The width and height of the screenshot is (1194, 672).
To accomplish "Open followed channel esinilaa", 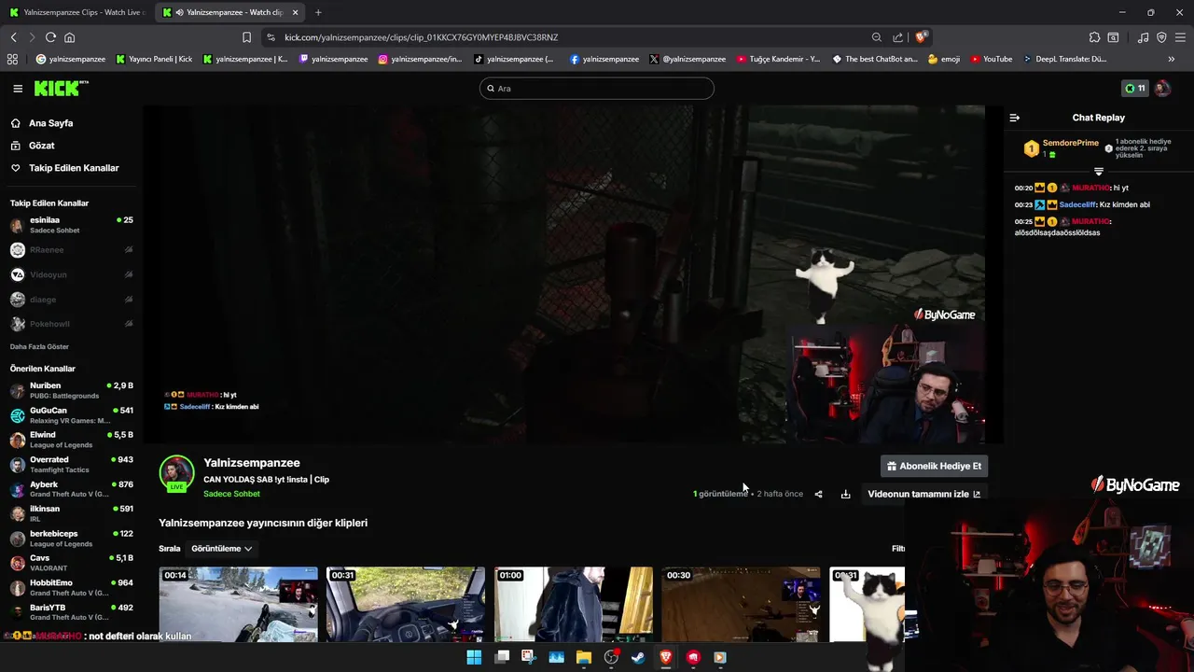I will tap(71, 225).
